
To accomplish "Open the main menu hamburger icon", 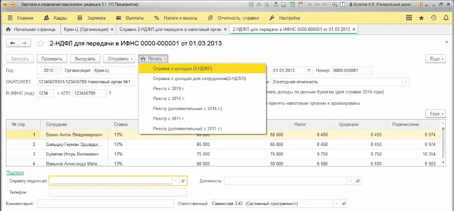I will [10, 18].
